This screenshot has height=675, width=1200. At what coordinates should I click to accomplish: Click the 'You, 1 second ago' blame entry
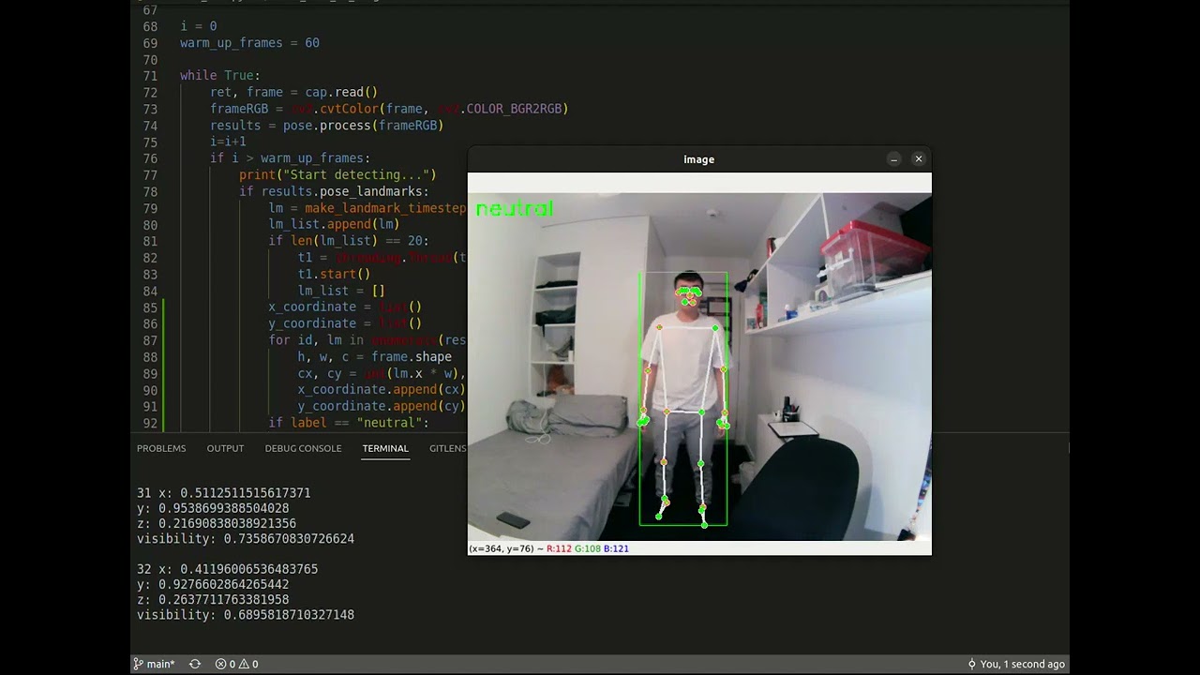[x=1015, y=664]
